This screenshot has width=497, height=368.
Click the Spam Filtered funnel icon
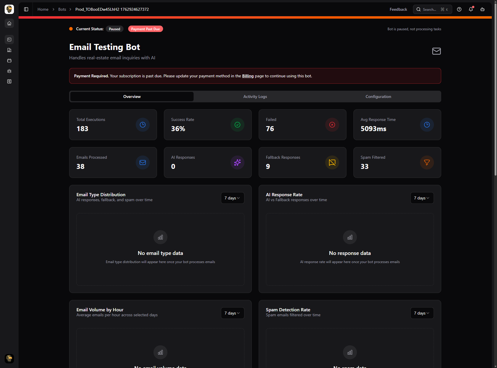click(427, 162)
